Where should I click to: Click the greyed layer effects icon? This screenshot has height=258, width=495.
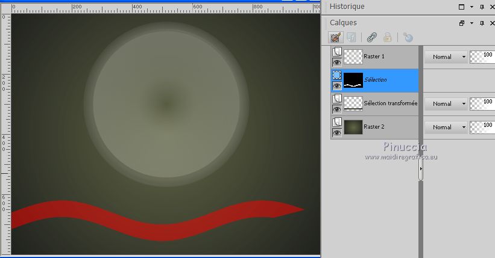click(x=351, y=37)
